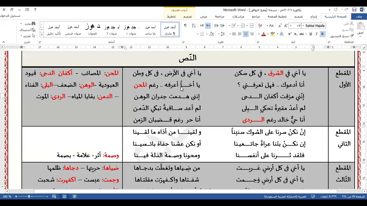Viewport: 367px width, 206px height.
Task: Click the Grow Font icon
Action: point(286,26)
